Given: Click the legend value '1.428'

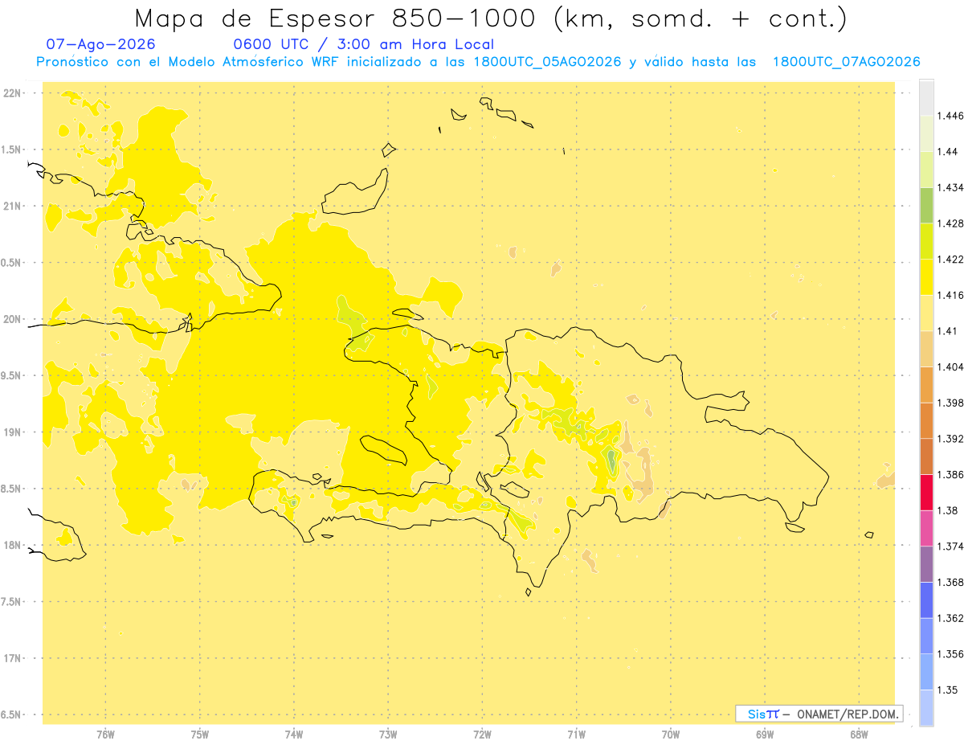Looking at the screenshot, I should tap(950, 223).
